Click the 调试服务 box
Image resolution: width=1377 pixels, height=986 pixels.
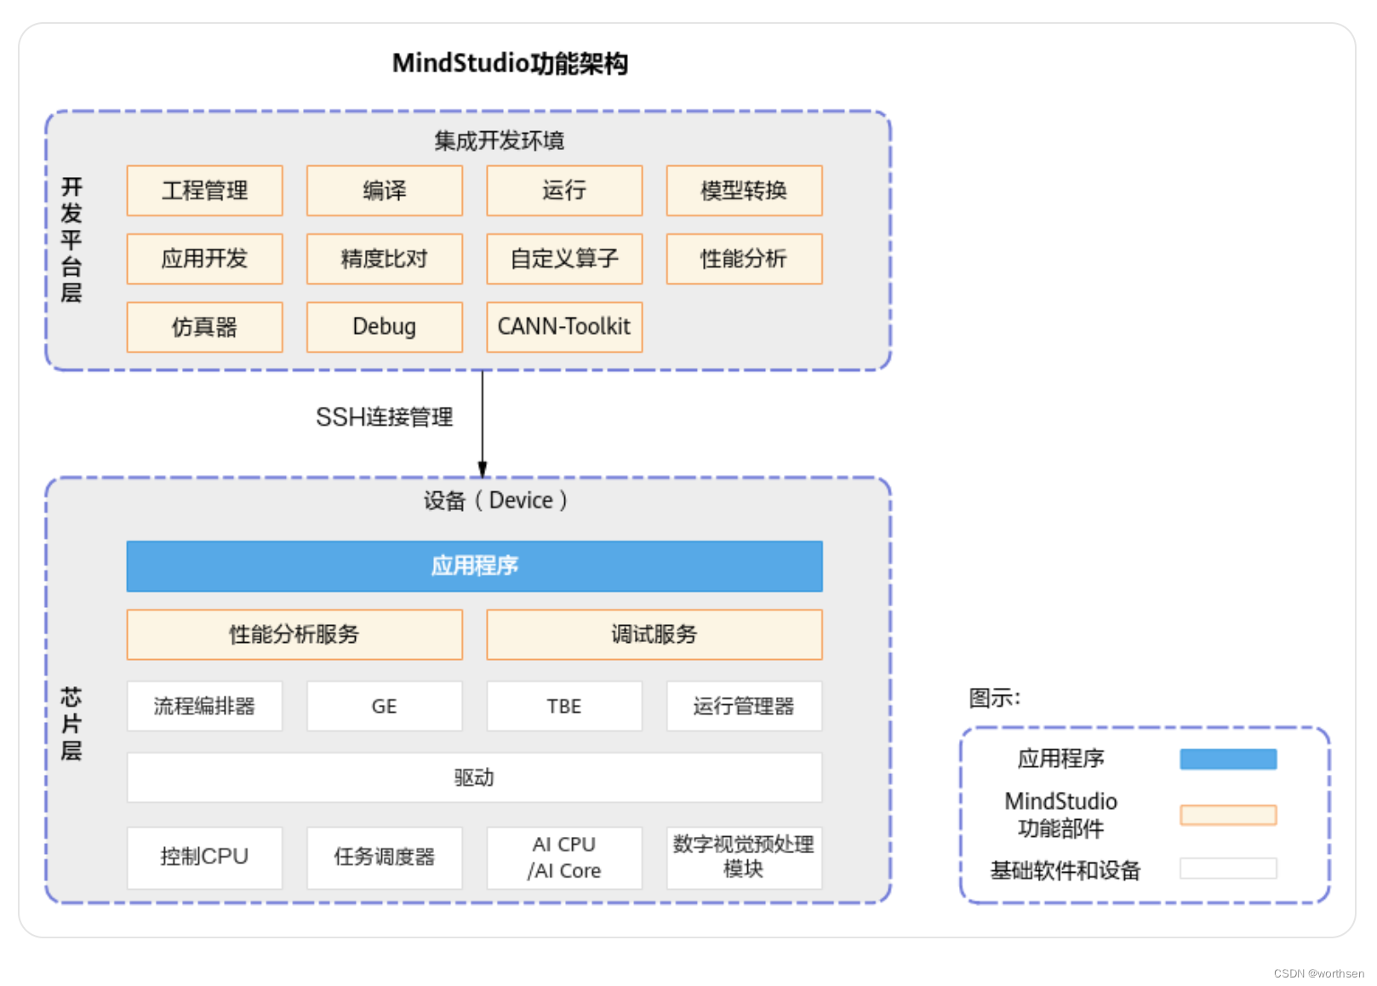pos(654,634)
